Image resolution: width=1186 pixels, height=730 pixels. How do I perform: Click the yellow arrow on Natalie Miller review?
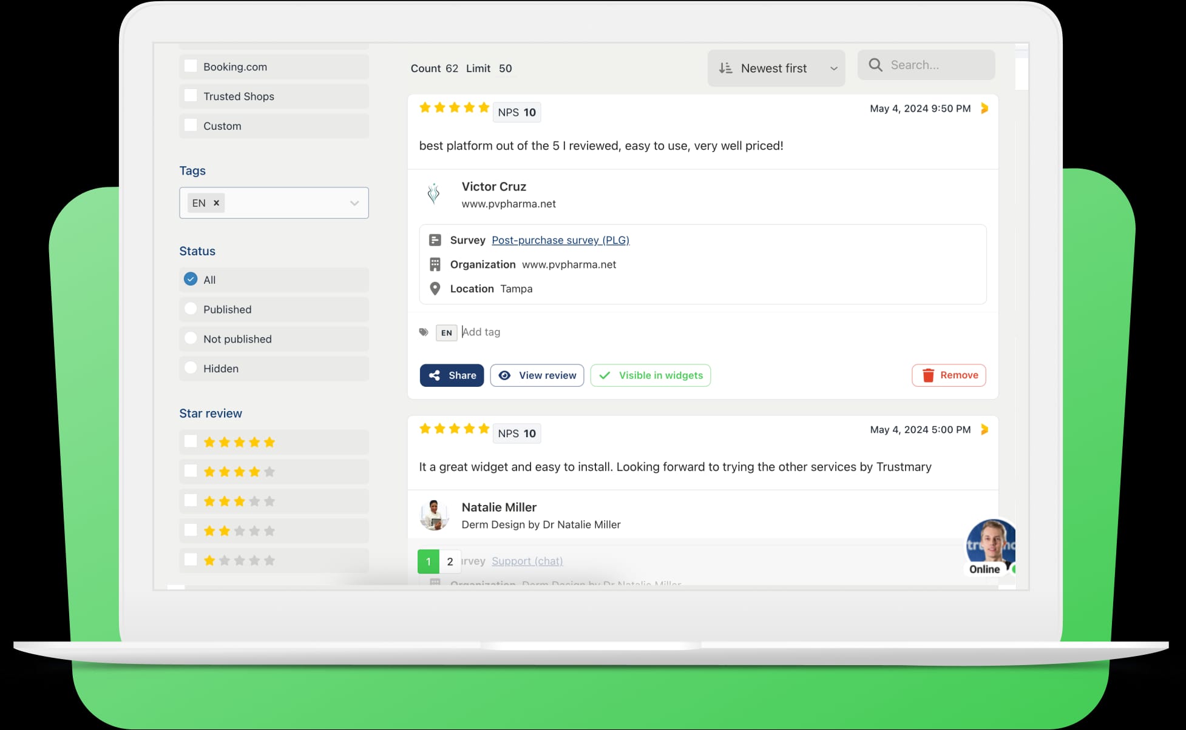pyautogui.click(x=984, y=429)
